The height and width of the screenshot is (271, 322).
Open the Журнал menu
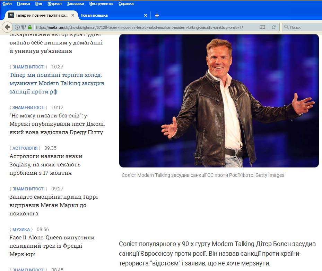tap(54, 3)
